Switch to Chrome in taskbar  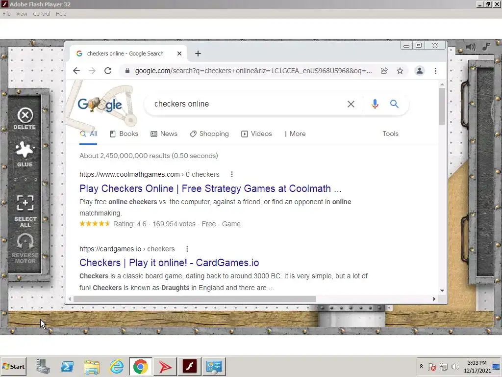tap(141, 367)
